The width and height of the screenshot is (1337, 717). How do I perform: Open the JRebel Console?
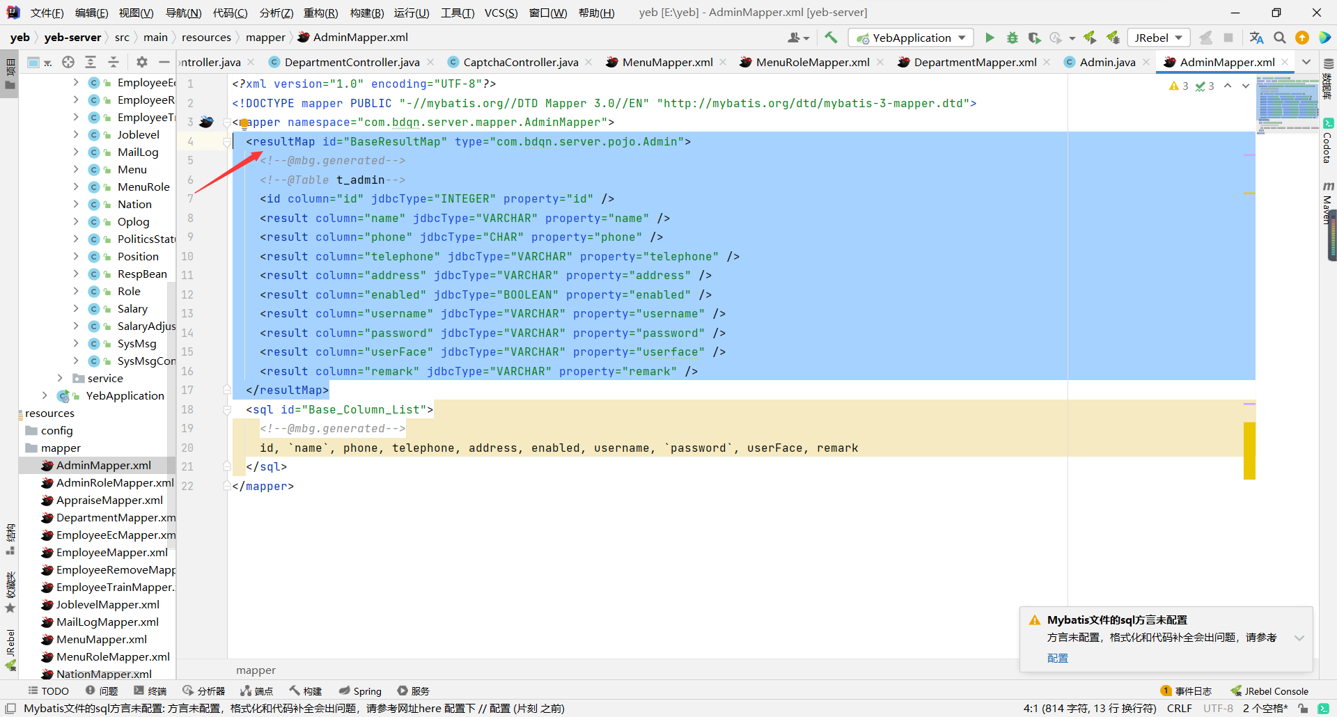click(x=1269, y=691)
